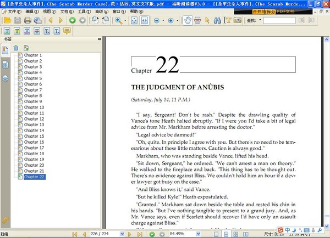The height and width of the screenshot is (238, 330).
Task: Choose the Highlight text markup tool
Action: pyautogui.click(x=17, y=31)
